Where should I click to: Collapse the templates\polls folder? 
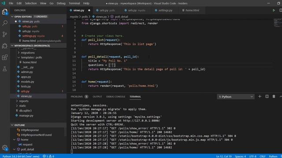click(19, 57)
